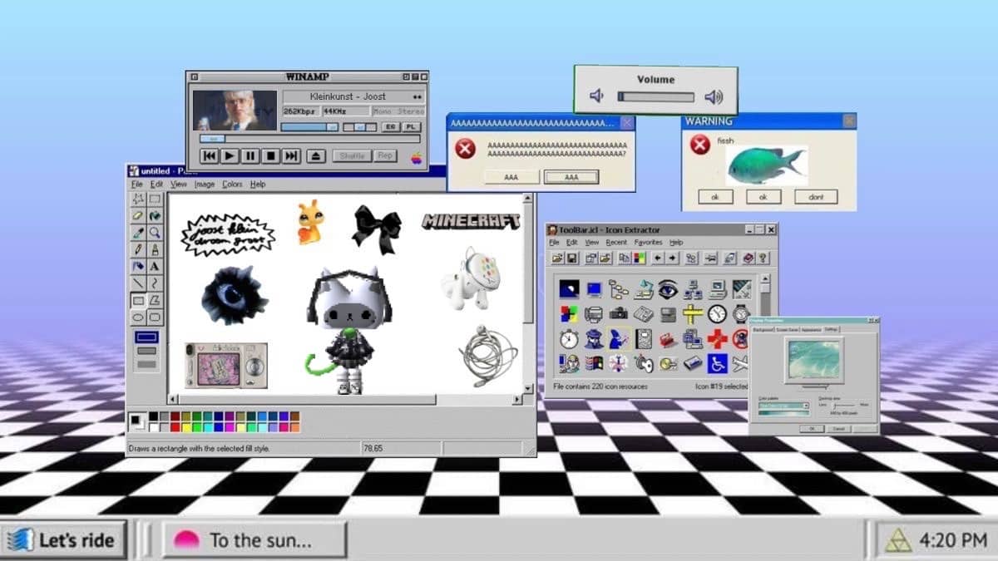
Task: Click the Volume popup slider bar
Action: click(655, 97)
